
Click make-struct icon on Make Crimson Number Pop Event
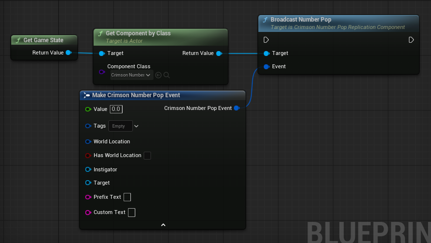(x=87, y=95)
